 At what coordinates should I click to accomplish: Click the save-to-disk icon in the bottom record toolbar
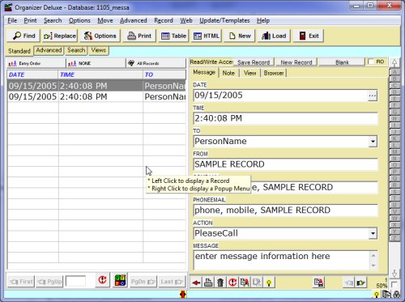319,283
